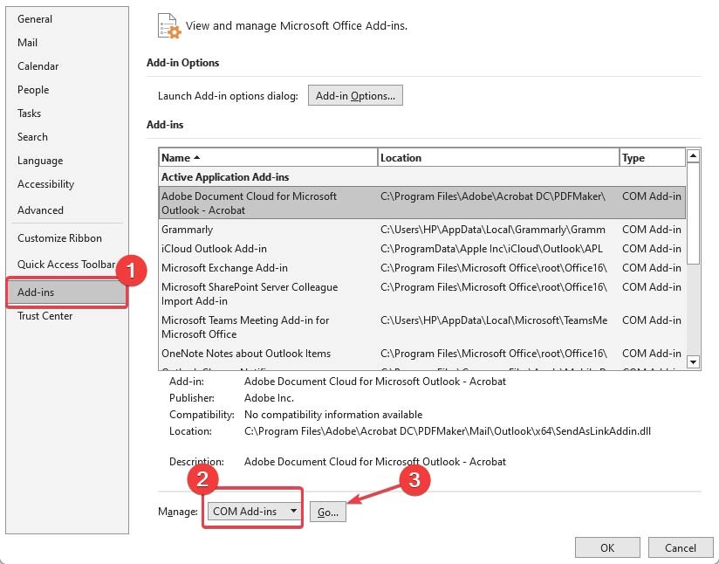Viewport: 719px width, 564px height.
Task: Click the iCloud add-in location path
Action: click(x=491, y=248)
